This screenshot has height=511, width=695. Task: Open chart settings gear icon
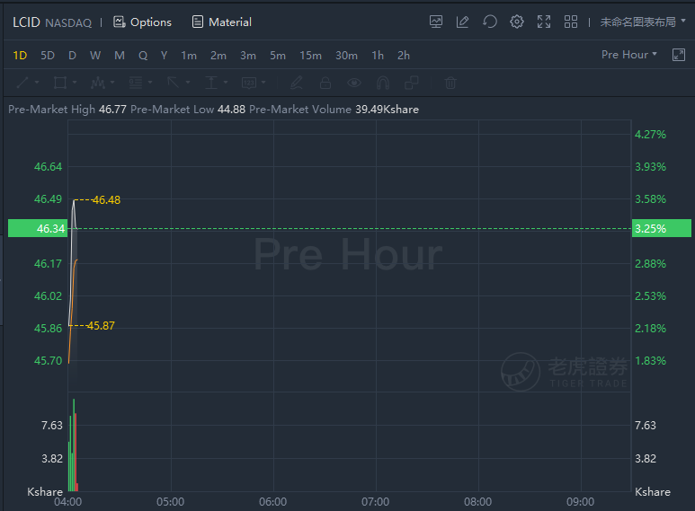click(517, 22)
